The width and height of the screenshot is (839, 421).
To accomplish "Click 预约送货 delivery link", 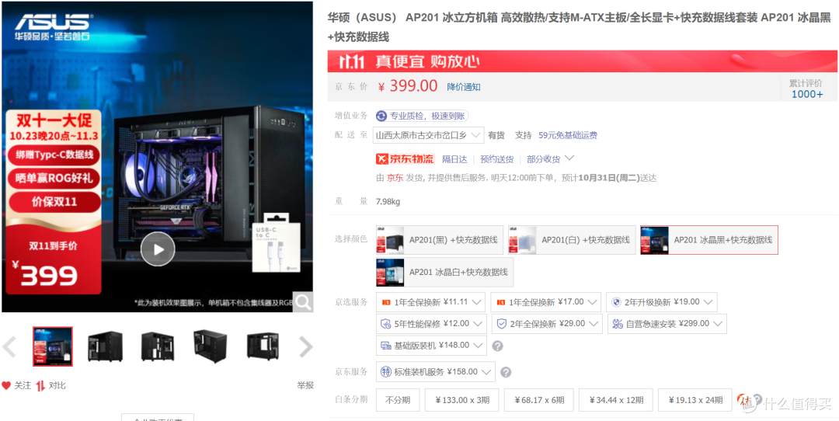I will 496,159.
